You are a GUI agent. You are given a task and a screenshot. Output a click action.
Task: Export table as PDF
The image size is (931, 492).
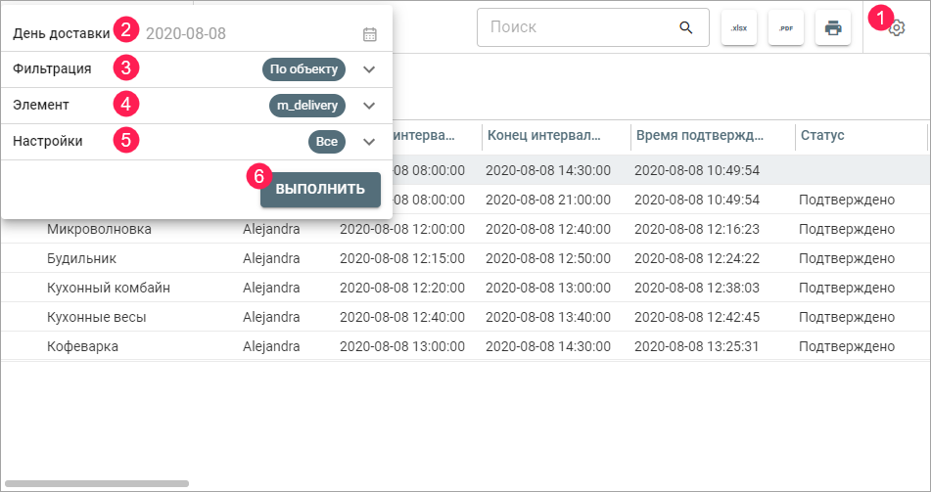(785, 28)
